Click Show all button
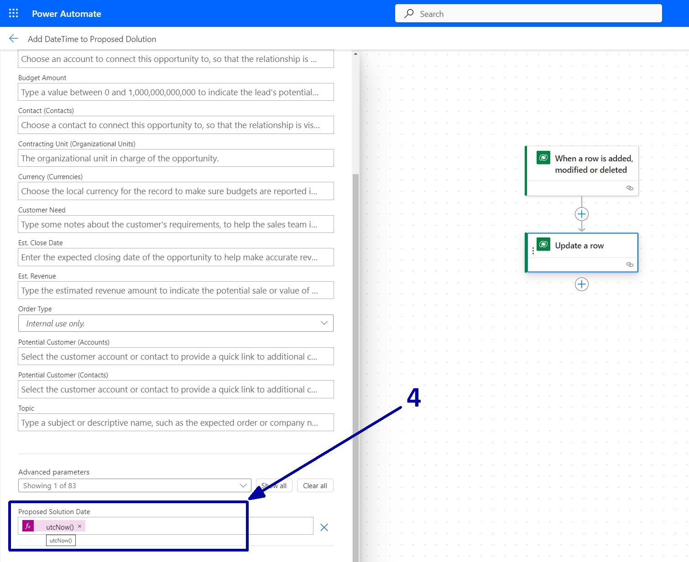The height and width of the screenshot is (562, 689). (x=274, y=485)
